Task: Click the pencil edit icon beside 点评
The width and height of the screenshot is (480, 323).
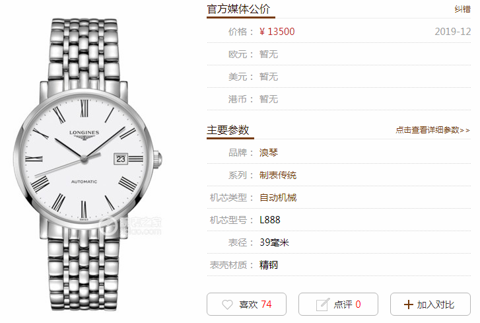Action: (322, 305)
